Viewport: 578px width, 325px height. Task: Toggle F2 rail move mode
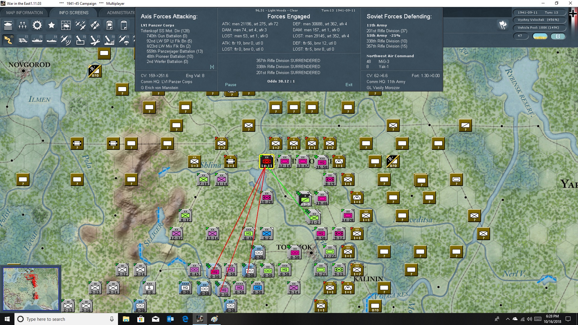pyautogui.click(x=23, y=40)
